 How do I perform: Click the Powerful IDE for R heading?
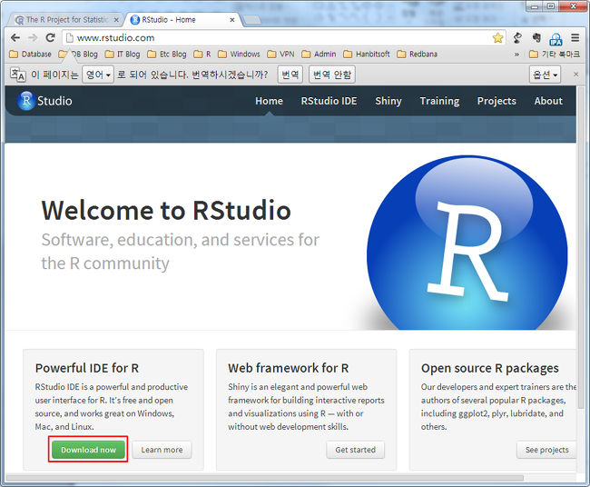click(87, 368)
